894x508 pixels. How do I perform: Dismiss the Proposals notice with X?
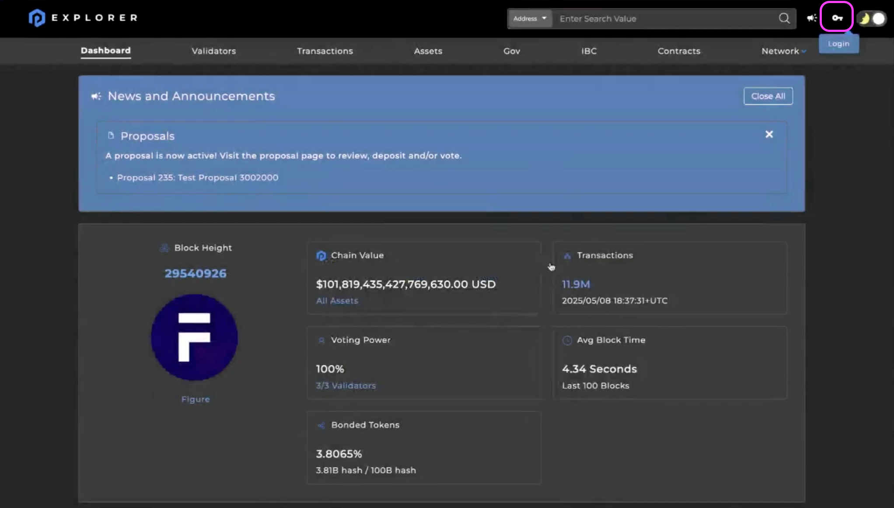point(769,134)
